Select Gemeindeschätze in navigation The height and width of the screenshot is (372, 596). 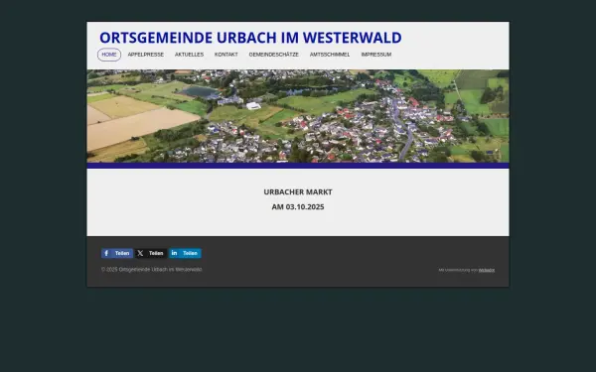tap(274, 55)
